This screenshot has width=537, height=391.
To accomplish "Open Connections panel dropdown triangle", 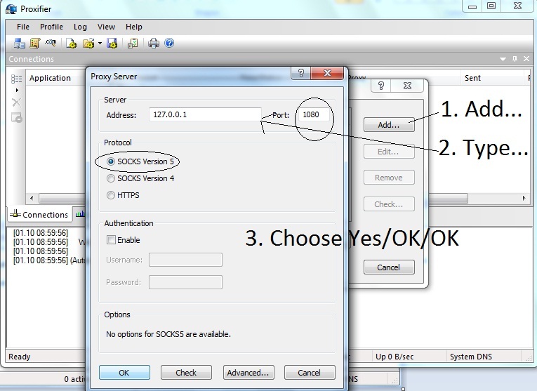I will 503,59.
